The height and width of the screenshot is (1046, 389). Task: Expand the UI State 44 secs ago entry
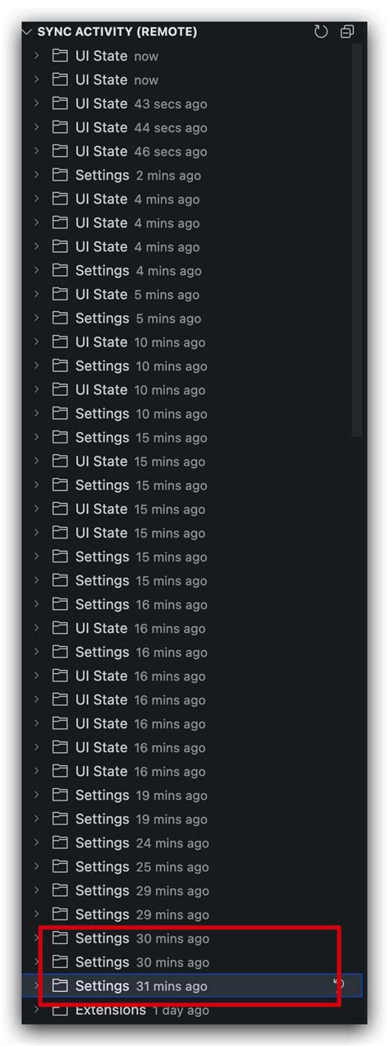tap(36, 127)
